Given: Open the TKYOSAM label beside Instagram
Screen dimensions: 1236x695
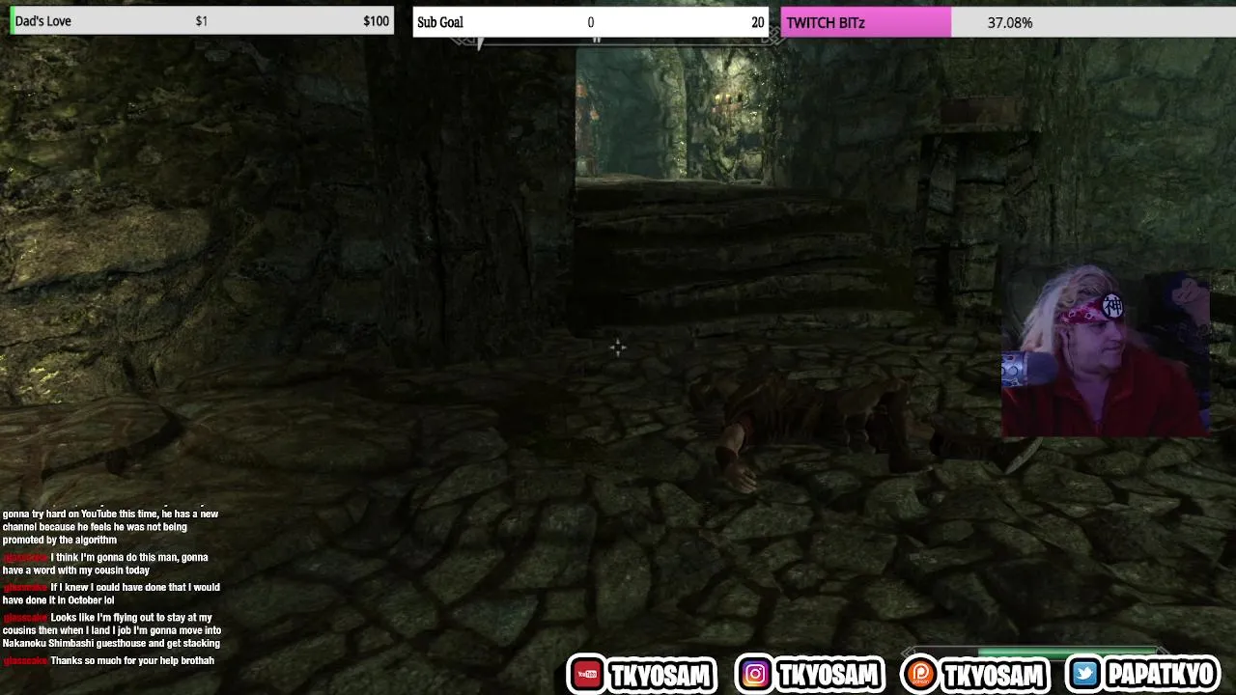Looking at the screenshot, I should coord(829,674).
